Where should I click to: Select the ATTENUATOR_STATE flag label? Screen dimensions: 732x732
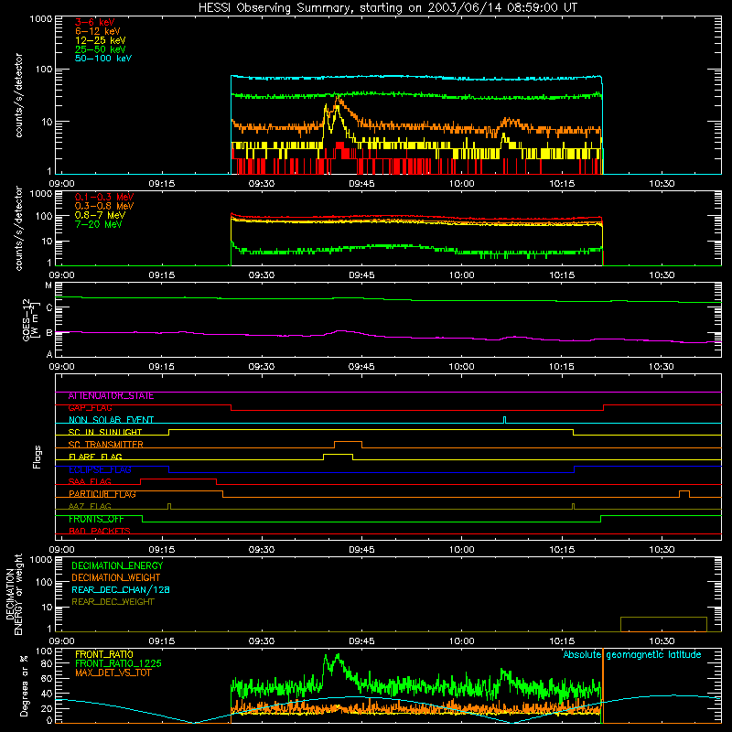111,396
